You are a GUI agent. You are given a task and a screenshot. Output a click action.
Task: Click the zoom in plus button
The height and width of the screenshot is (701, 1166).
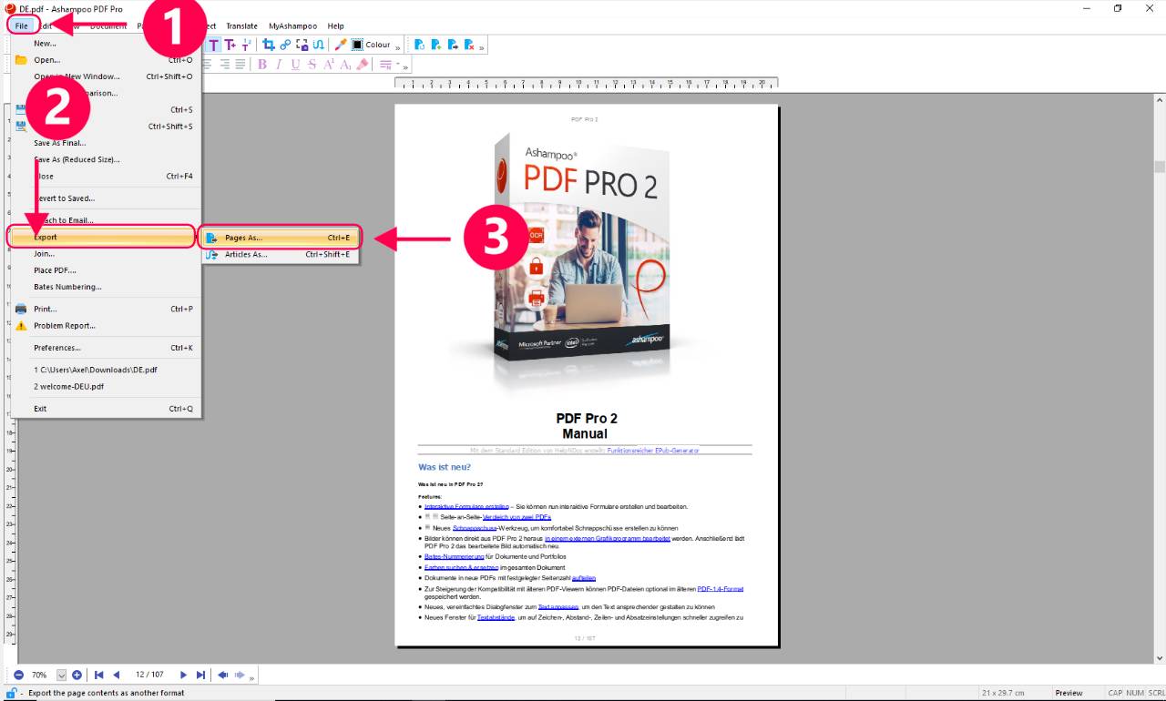click(77, 674)
